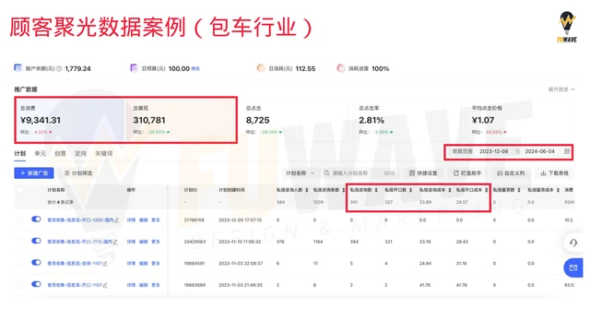Image resolution: width=590 pixels, height=332 pixels.
Task: Open the 计划筛选 filter
Action: tap(78, 173)
